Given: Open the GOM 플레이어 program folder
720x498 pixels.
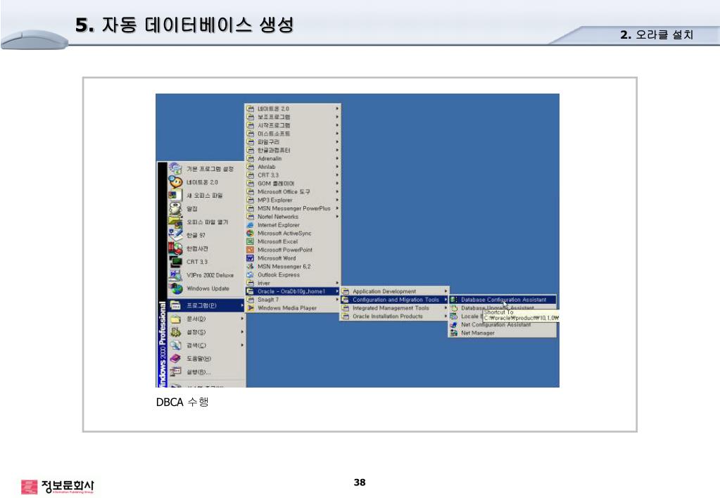Looking at the screenshot, I should [293, 183].
